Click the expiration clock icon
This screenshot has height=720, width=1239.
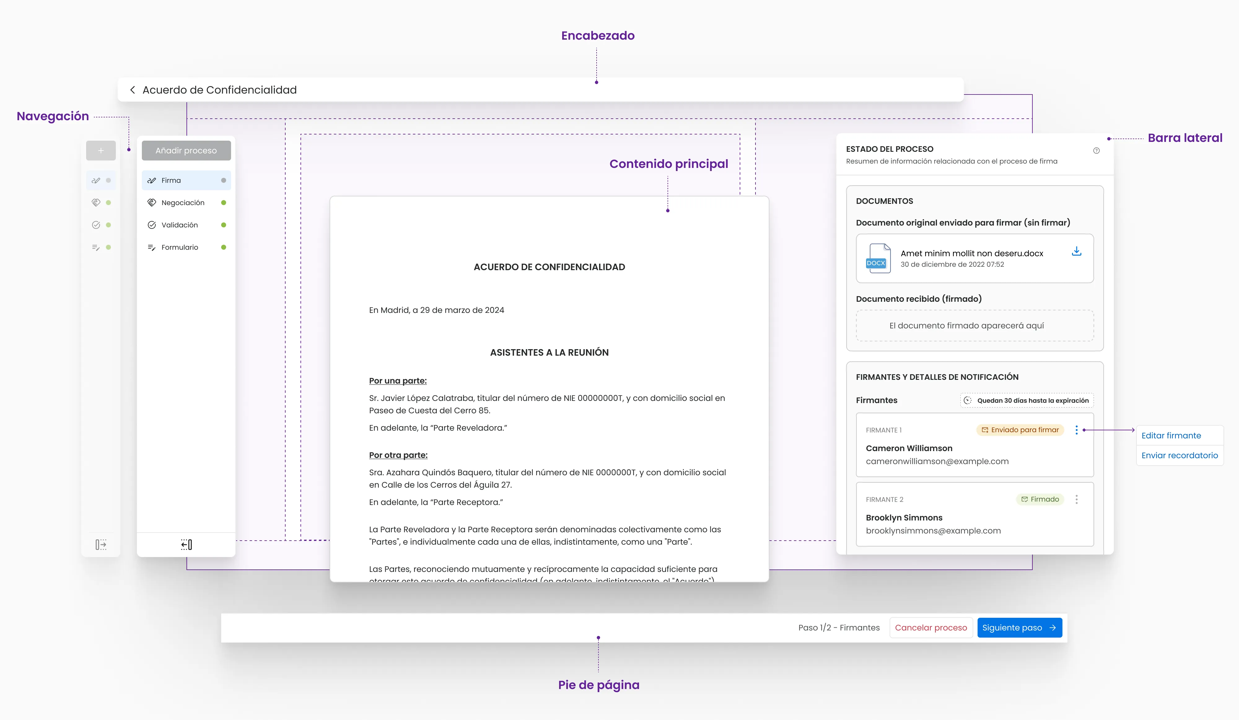click(x=968, y=400)
